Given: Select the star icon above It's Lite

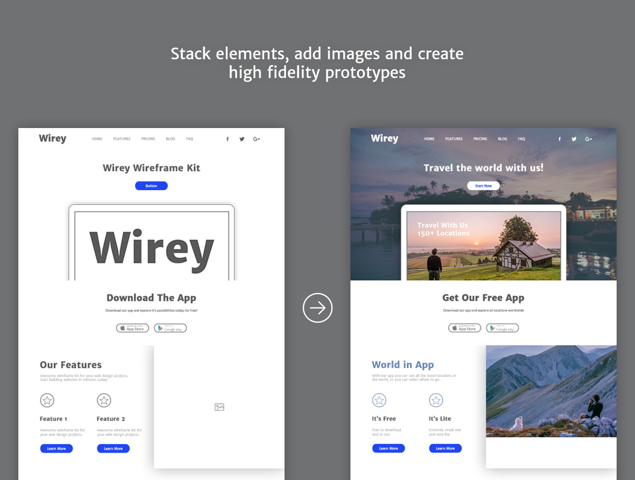Looking at the screenshot, I should 436,400.
